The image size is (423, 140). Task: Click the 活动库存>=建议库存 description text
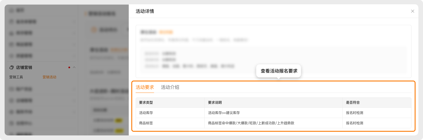(x=226, y=113)
